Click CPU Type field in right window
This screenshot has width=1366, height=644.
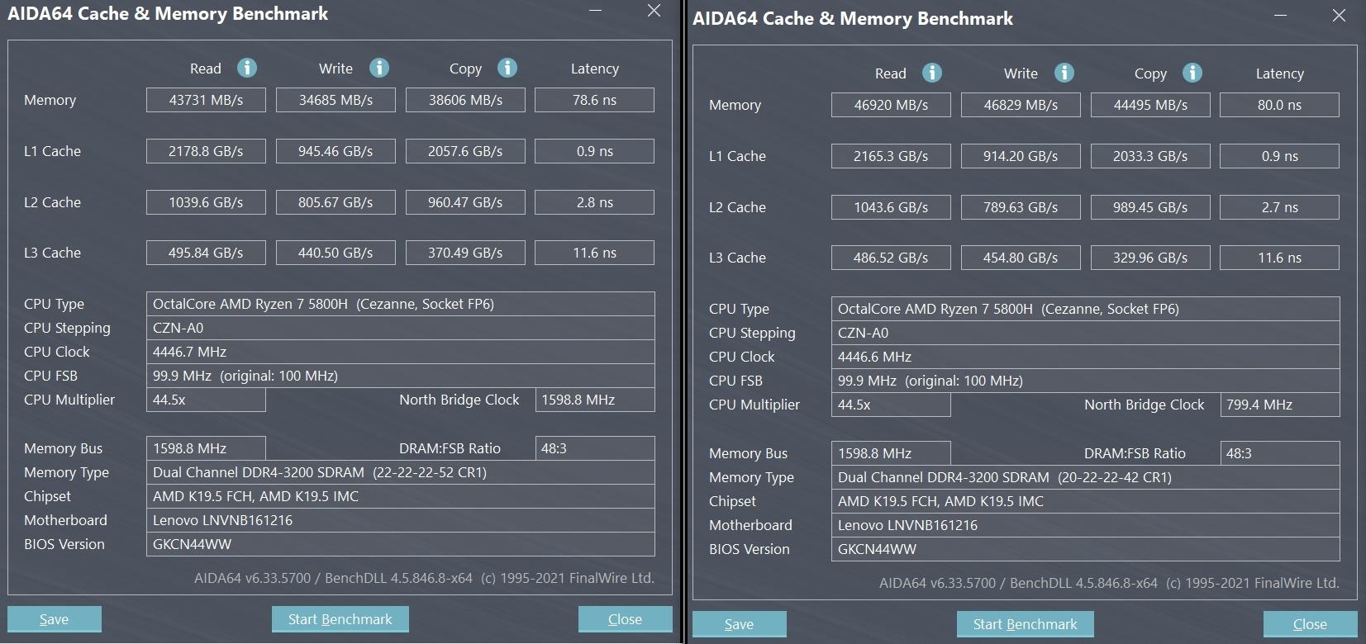click(1086, 309)
